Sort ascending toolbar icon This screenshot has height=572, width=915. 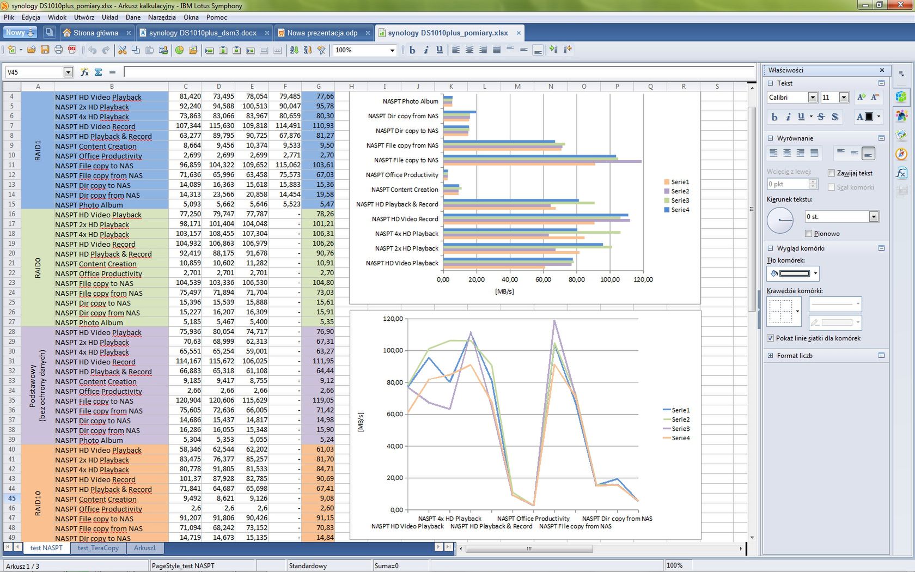click(x=294, y=50)
